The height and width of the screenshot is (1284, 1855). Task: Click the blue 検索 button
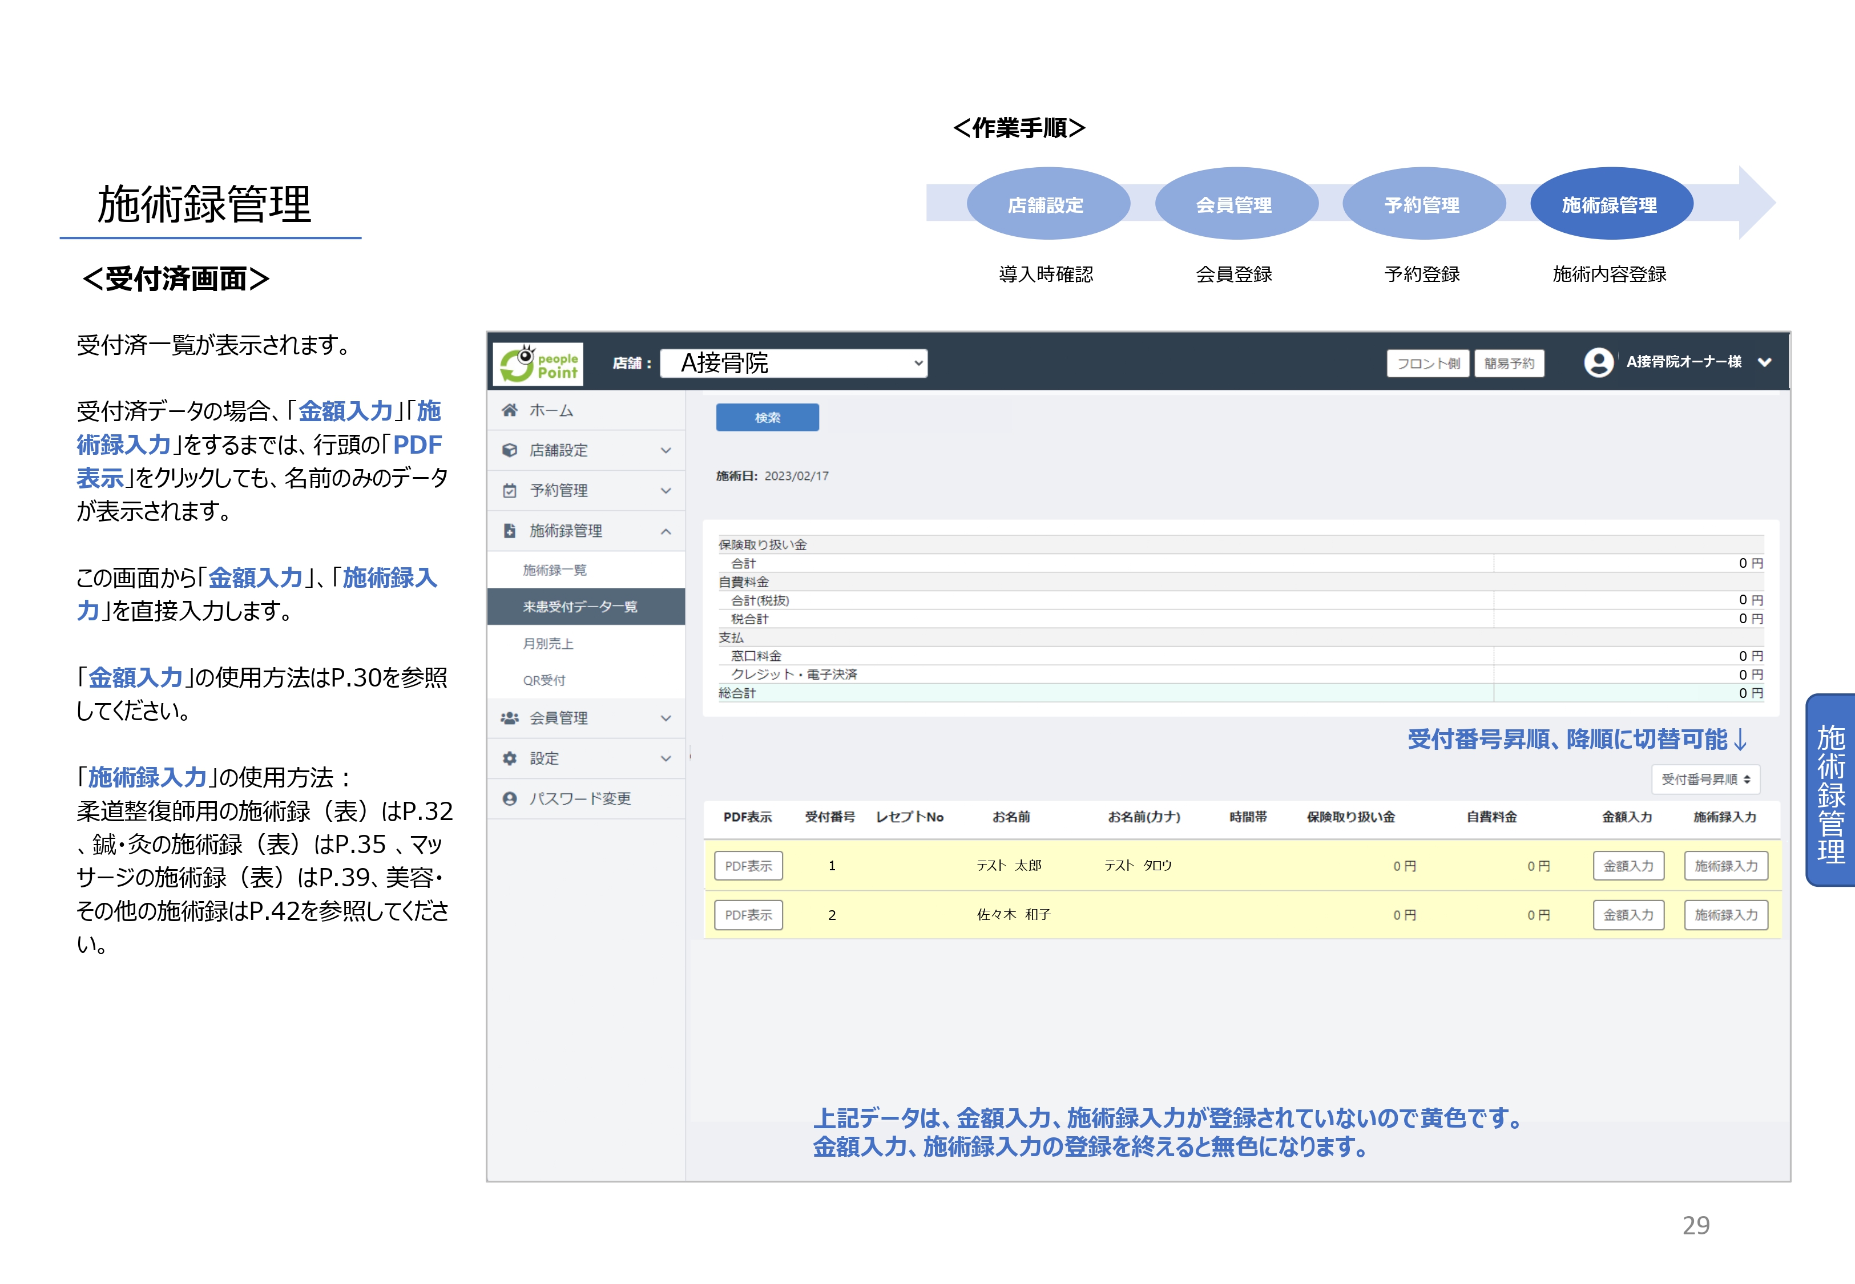[x=767, y=418]
